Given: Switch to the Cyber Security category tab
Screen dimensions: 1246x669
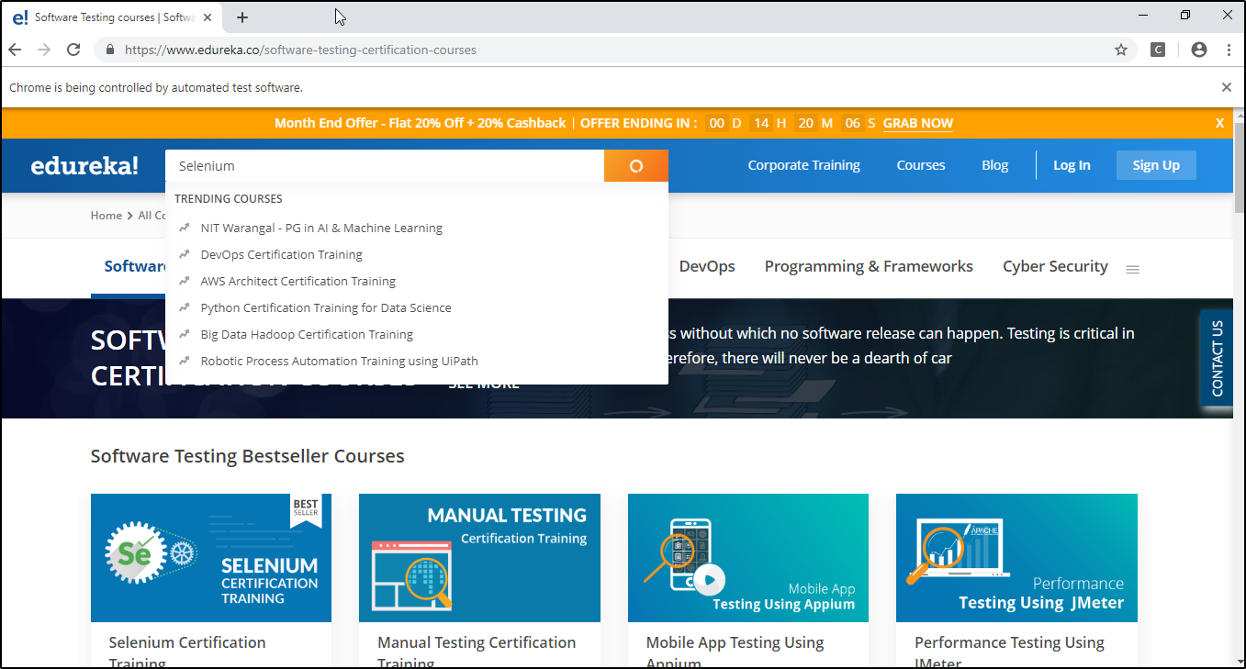Looking at the screenshot, I should tap(1054, 266).
